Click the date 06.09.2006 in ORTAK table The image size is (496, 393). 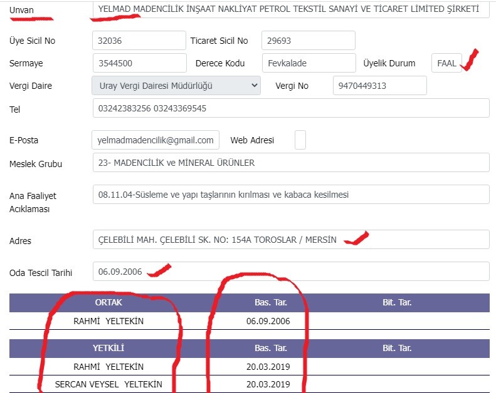(x=268, y=321)
